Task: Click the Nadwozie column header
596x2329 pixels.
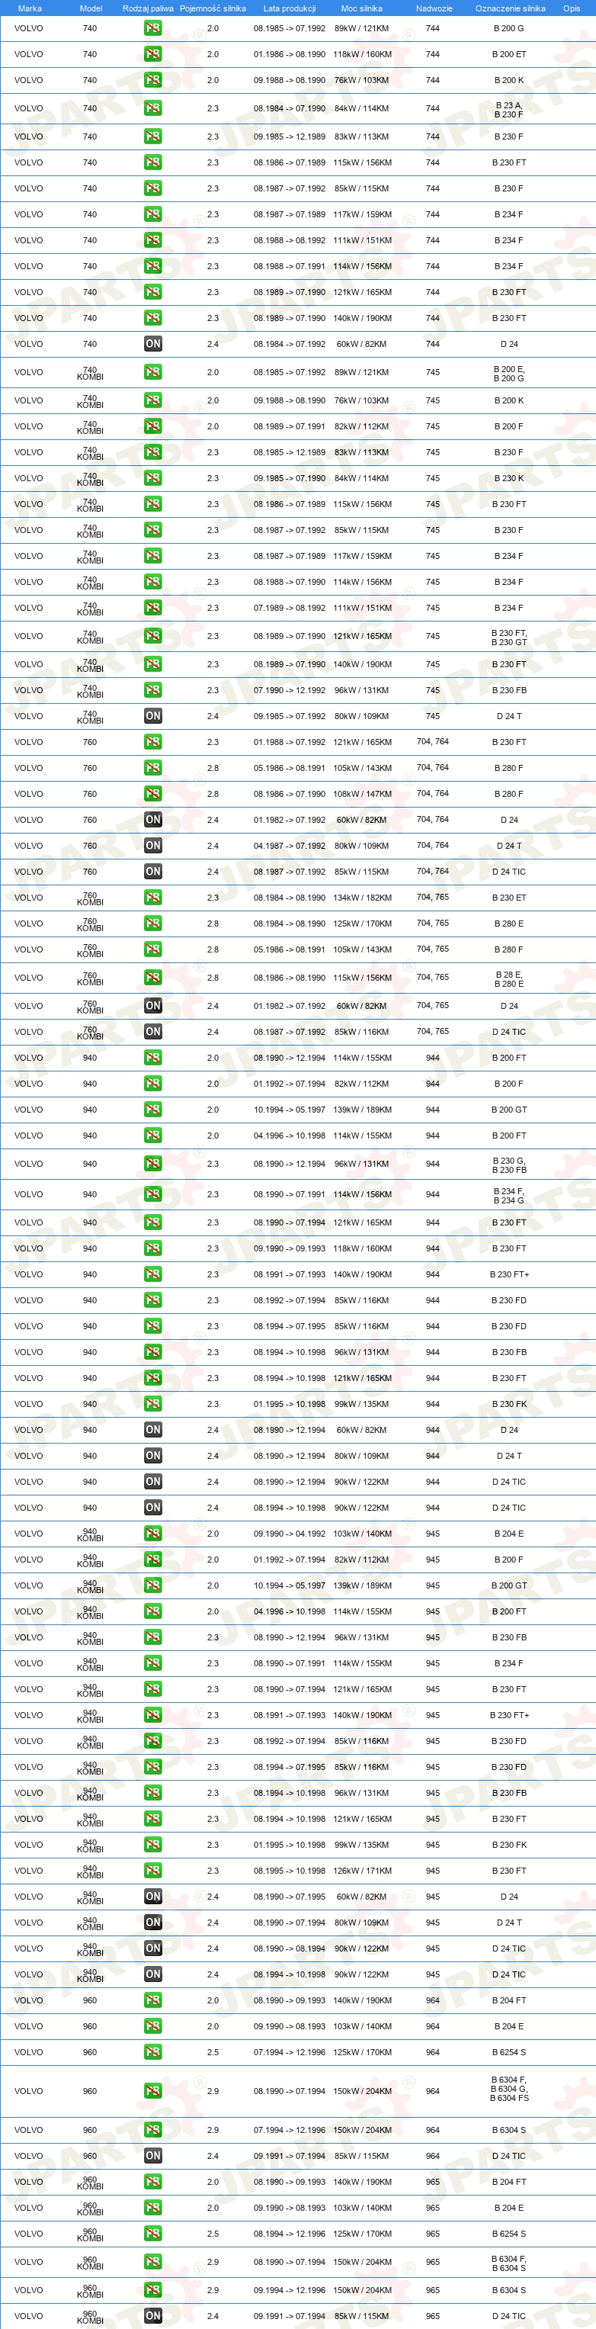Action: 434,8
